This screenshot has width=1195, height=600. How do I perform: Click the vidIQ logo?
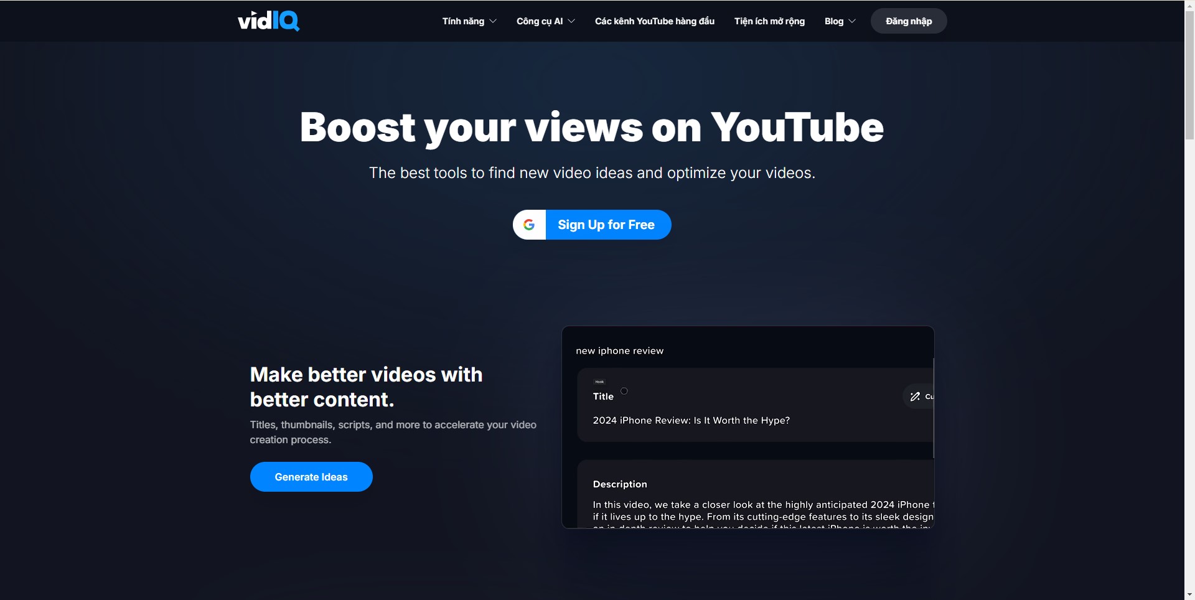click(x=268, y=21)
